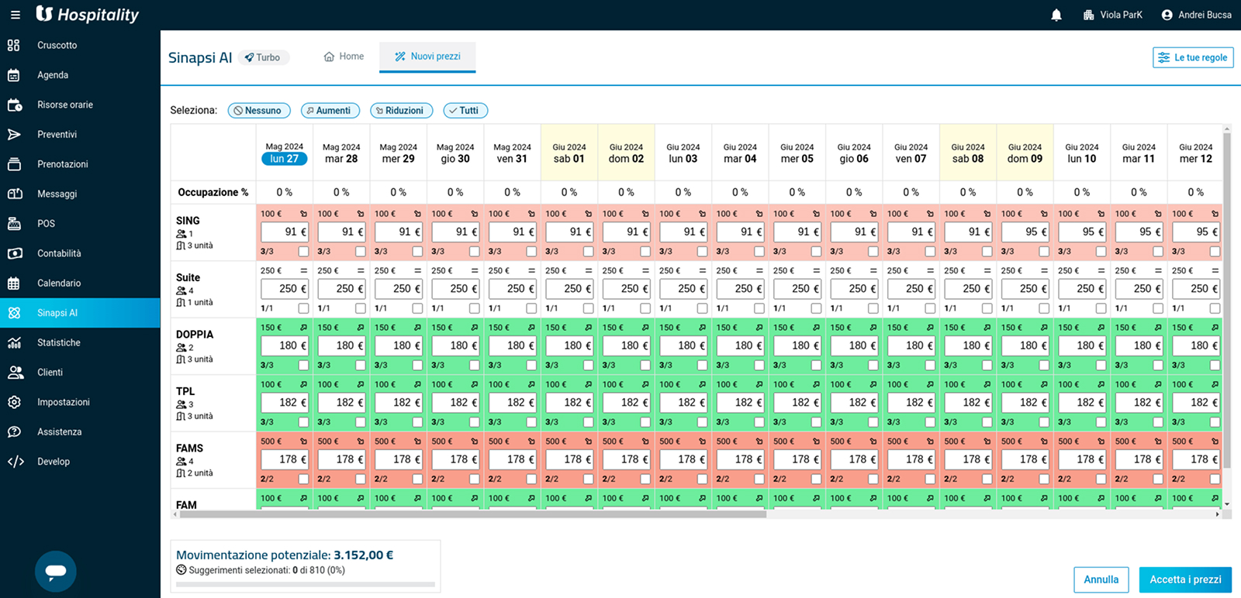Open the Agenda sidebar icon

[14, 75]
